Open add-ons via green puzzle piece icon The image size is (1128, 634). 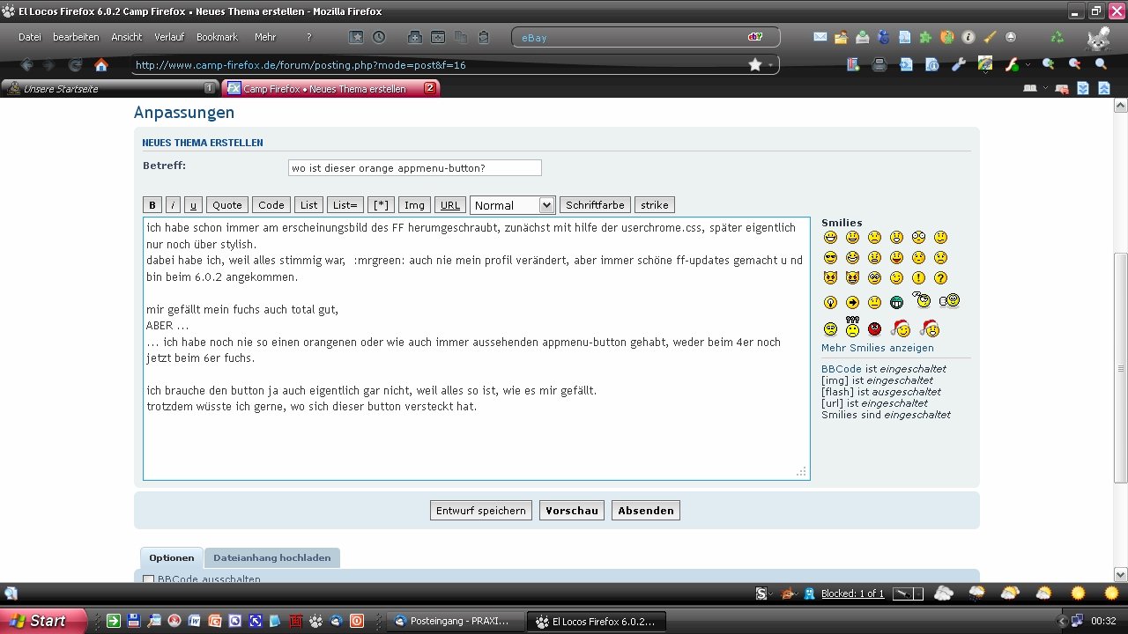click(925, 37)
